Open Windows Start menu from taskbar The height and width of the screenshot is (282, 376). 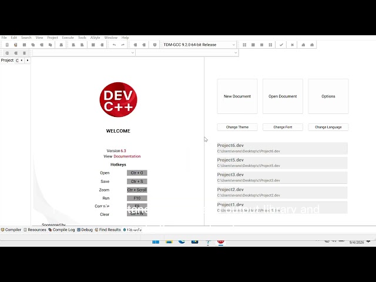pyautogui.click(x=156, y=241)
